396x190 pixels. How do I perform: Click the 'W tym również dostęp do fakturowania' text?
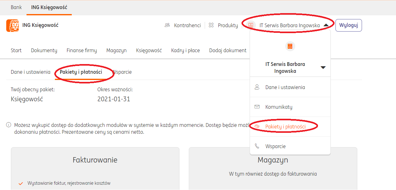(x=273, y=174)
